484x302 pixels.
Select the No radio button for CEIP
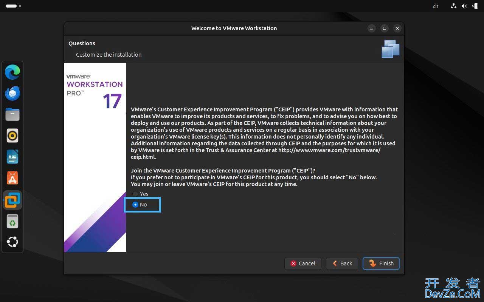[x=135, y=205]
